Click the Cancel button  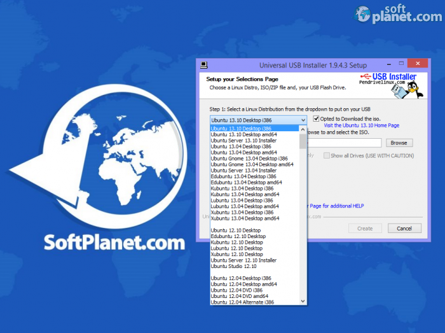coord(404,229)
